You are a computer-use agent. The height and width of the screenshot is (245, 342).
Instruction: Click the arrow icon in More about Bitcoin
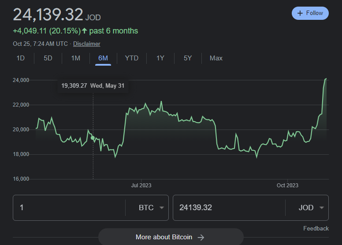click(x=201, y=238)
